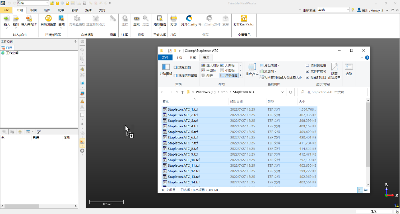Screen dimensions: 400x214
Task: Click the yellow up-arrow icon in the list toolbar
Action: tap(20, 132)
